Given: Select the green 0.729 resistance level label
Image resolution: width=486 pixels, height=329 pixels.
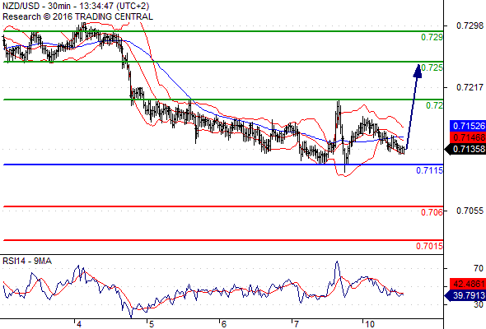Looking at the screenshot, I should 432,38.
